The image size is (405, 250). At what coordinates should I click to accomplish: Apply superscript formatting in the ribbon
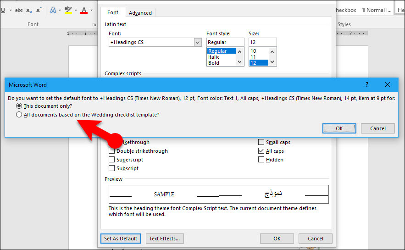tap(39, 11)
